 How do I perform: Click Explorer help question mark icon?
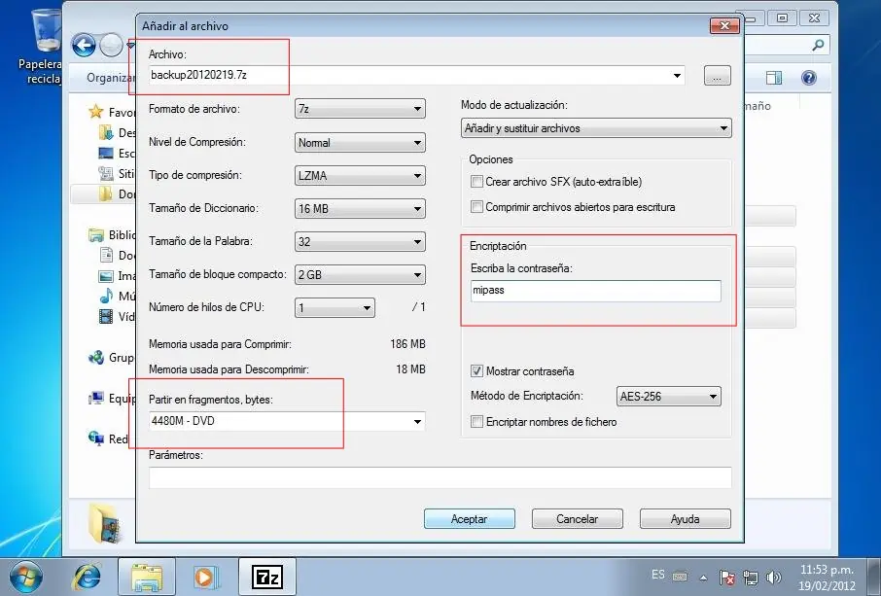click(x=809, y=78)
